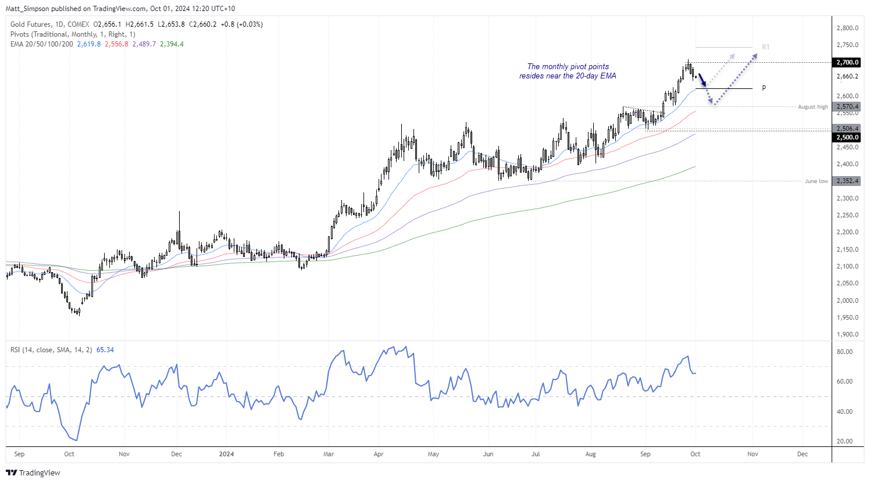Click the RSI value 65.34
This screenshot has height=483, width=870.
pyautogui.click(x=105, y=350)
